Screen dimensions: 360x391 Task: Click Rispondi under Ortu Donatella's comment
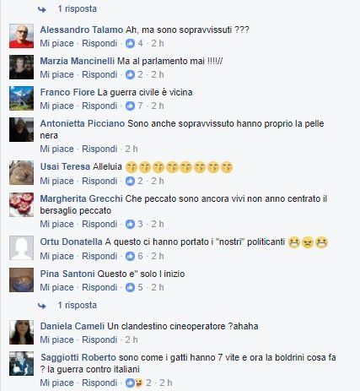coord(99,256)
